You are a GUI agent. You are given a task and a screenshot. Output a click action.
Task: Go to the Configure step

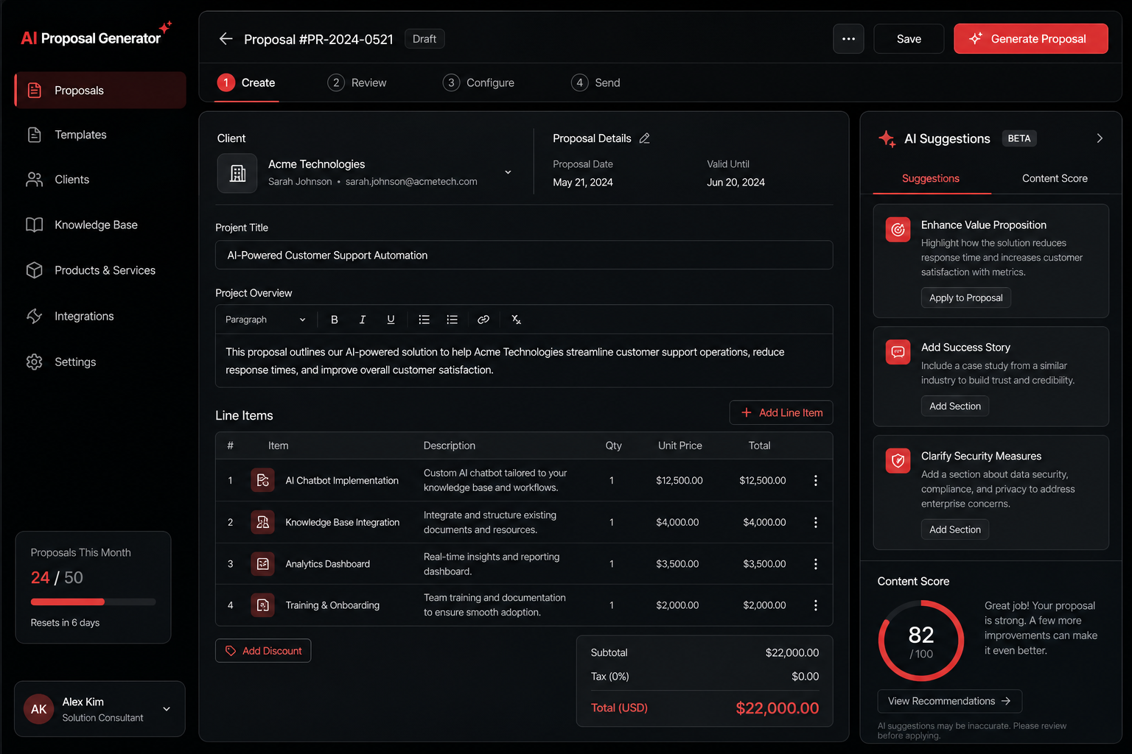(479, 83)
